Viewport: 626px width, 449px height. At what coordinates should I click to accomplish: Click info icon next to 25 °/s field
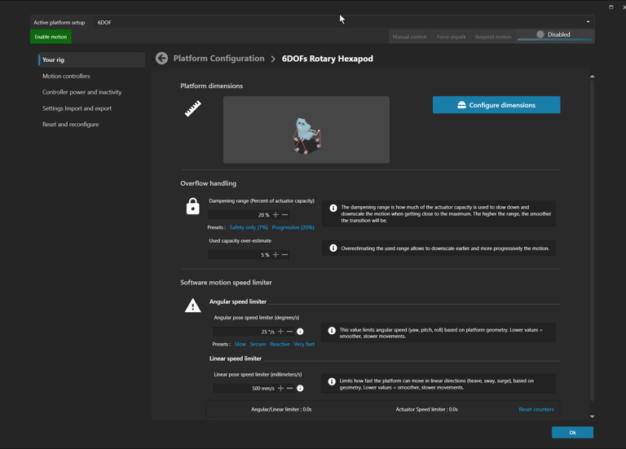(x=300, y=332)
